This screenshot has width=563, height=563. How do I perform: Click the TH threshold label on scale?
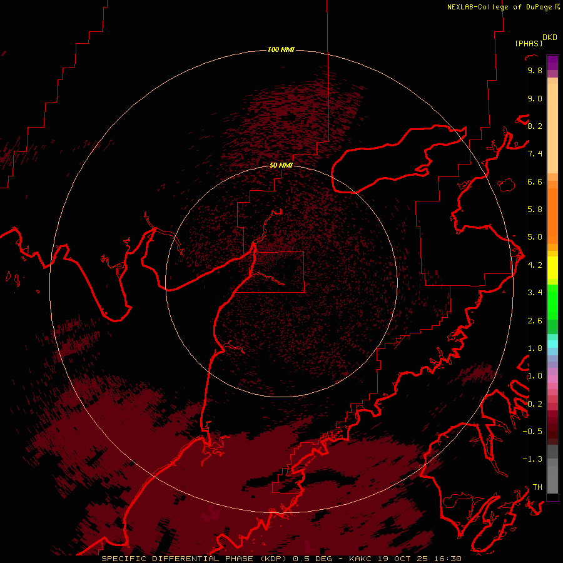[x=537, y=487]
